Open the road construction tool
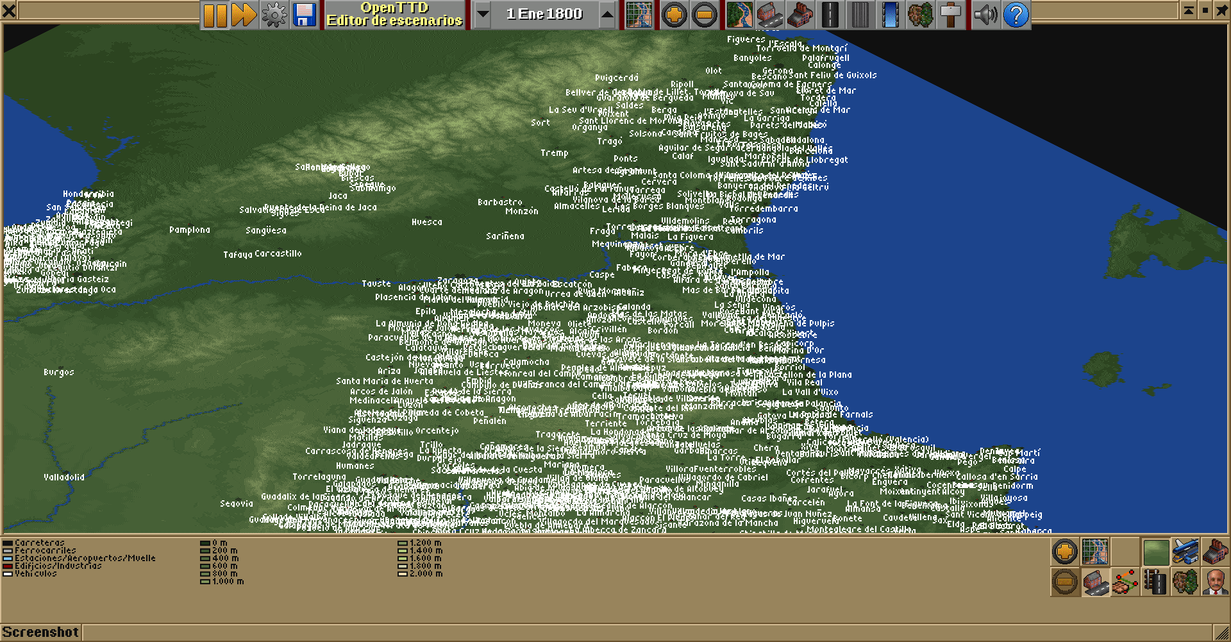This screenshot has width=1231, height=642. tap(830, 15)
